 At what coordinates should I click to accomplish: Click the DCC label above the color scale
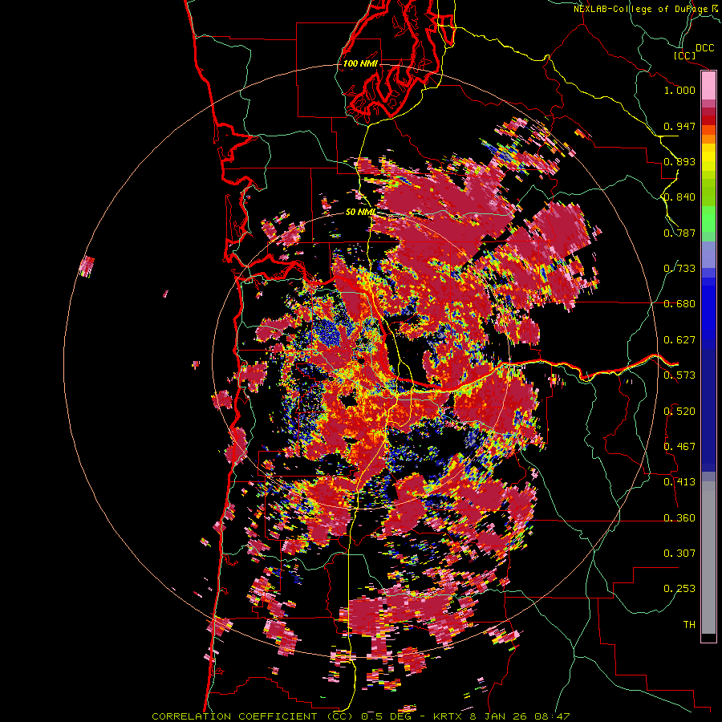click(x=705, y=48)
